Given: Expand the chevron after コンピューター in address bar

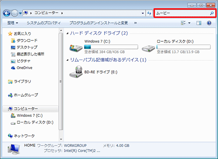Looking at the screenshot, I should pyautogui.click(x=62, y=13).
